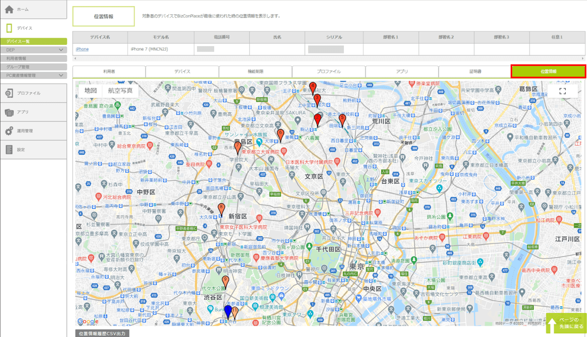Select red map pin number 6
Viewport: 587px width, 337px height.
tap(280, 136)
